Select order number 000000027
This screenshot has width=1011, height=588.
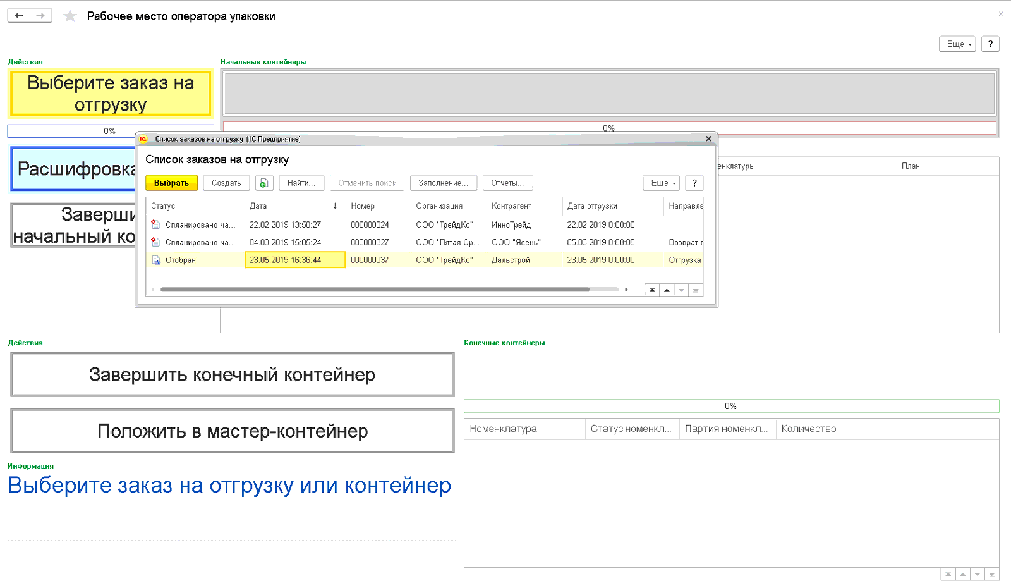tap(370, 242)
